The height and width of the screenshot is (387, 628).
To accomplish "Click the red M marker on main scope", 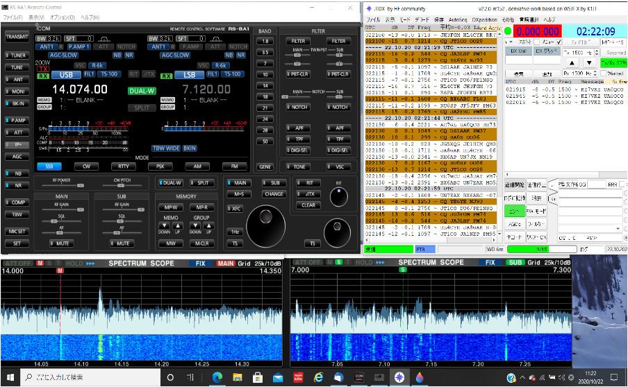I will (x=60, y=270).
